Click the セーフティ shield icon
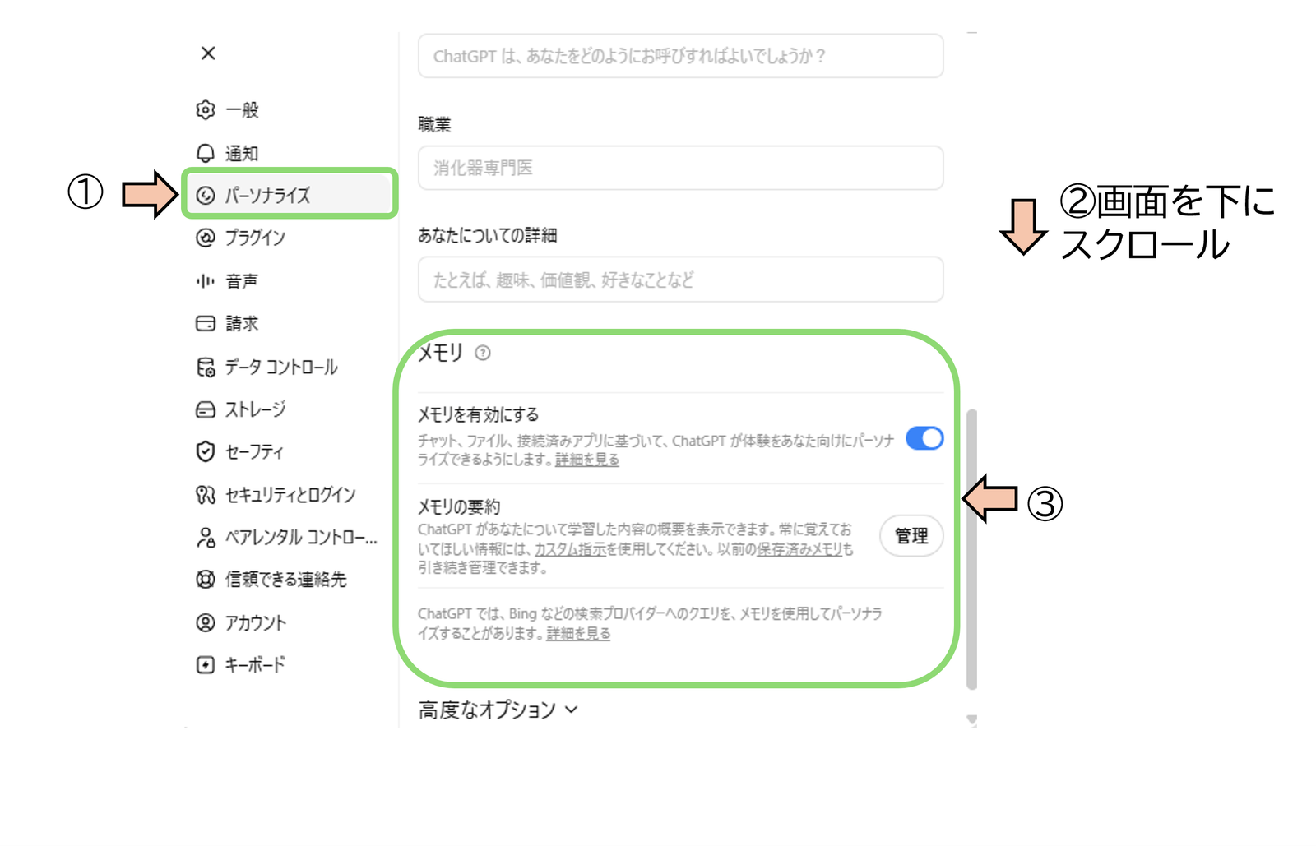The height and width of the screenshot is (846, 1316). [x=206, y=451]
